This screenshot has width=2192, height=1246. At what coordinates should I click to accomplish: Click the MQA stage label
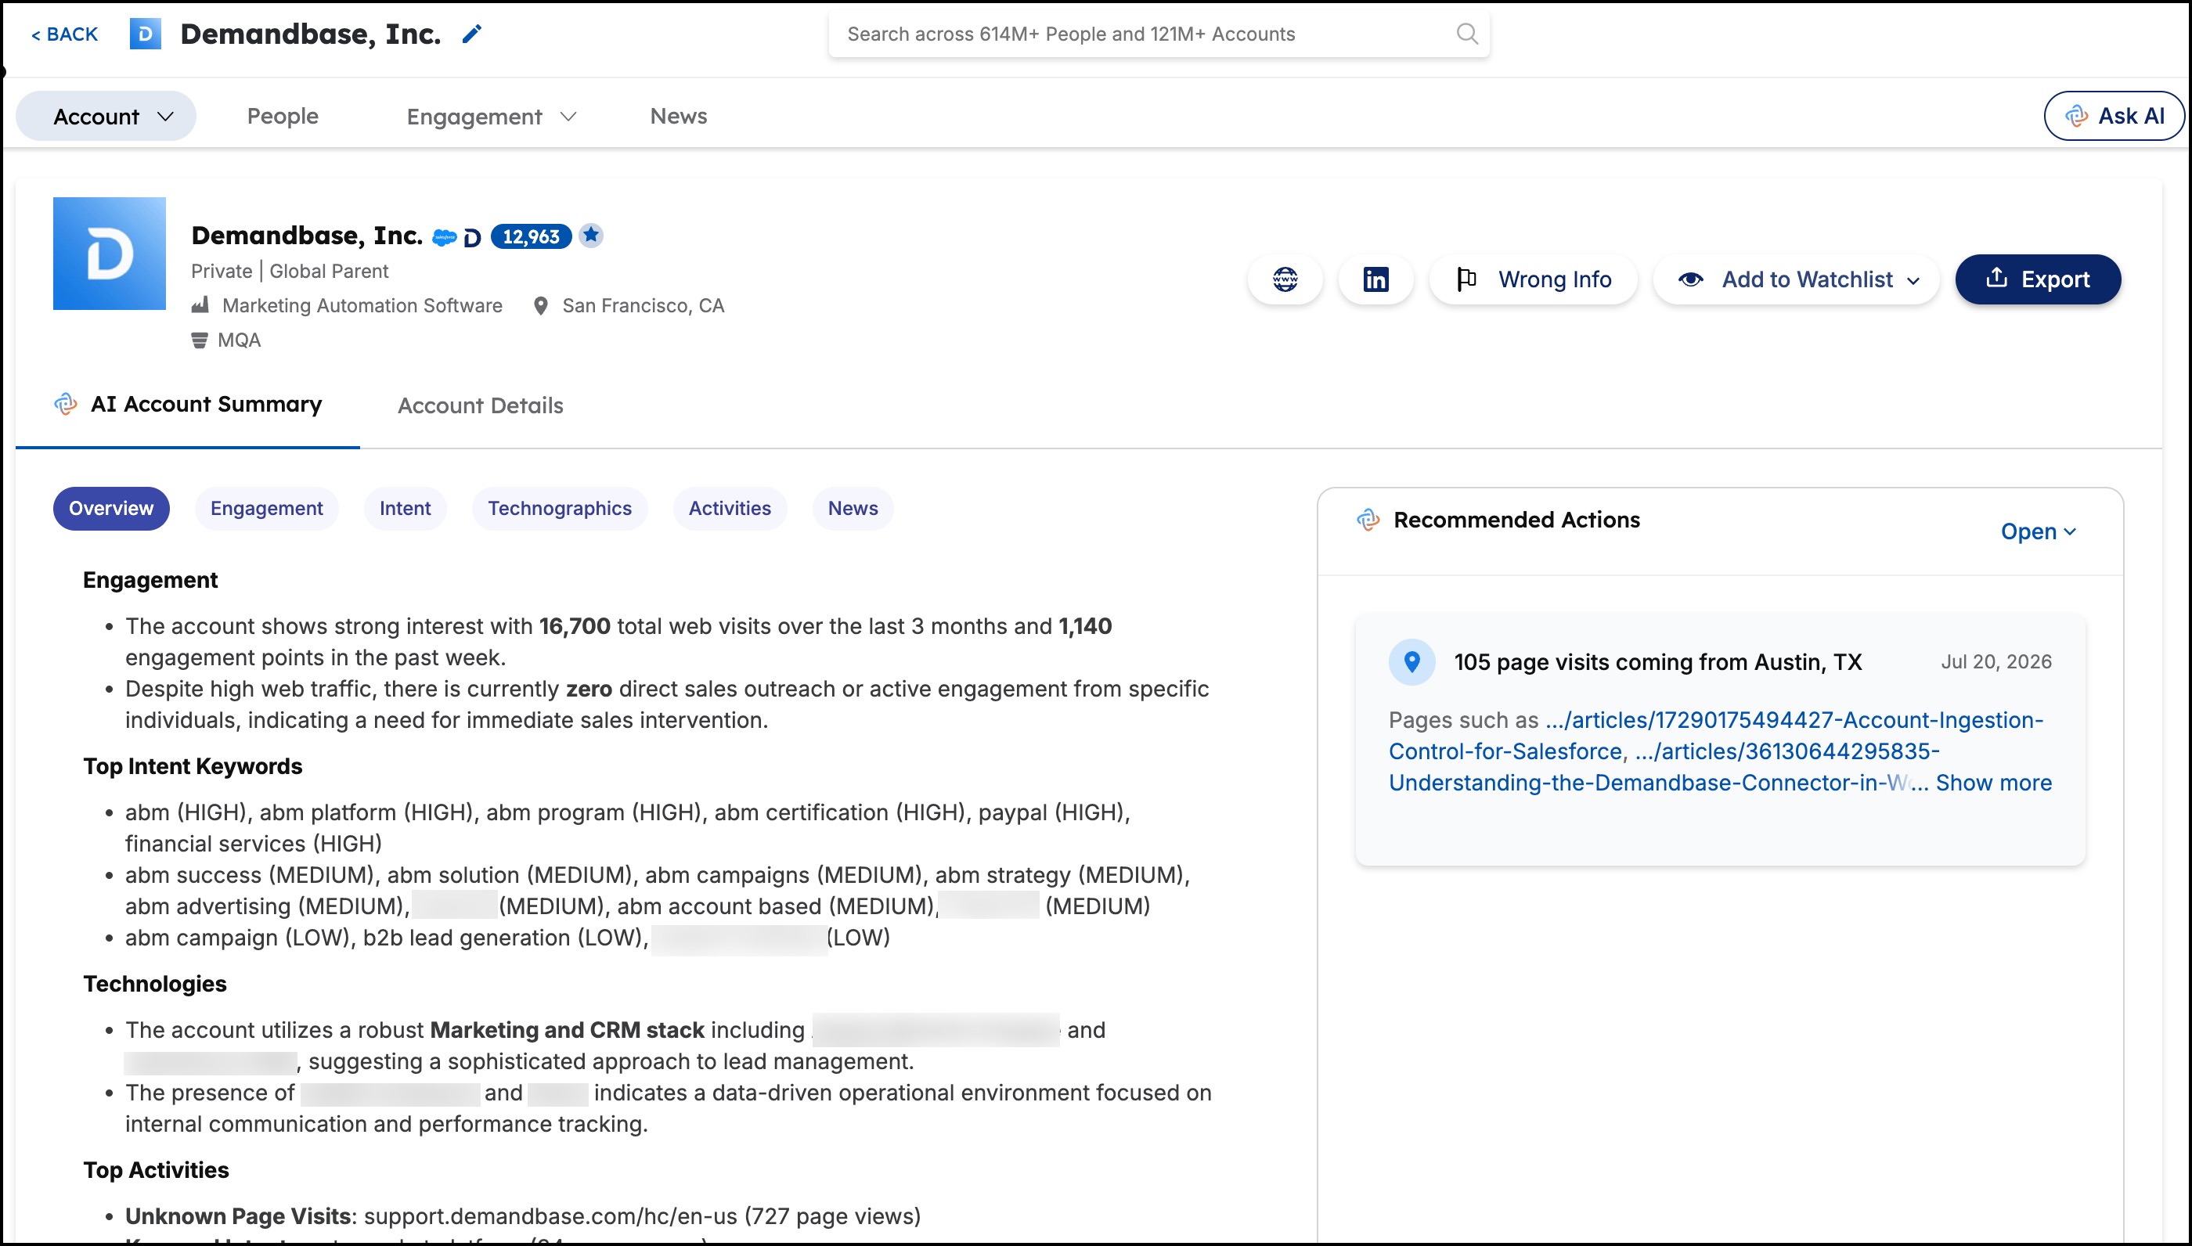point(239,340)
